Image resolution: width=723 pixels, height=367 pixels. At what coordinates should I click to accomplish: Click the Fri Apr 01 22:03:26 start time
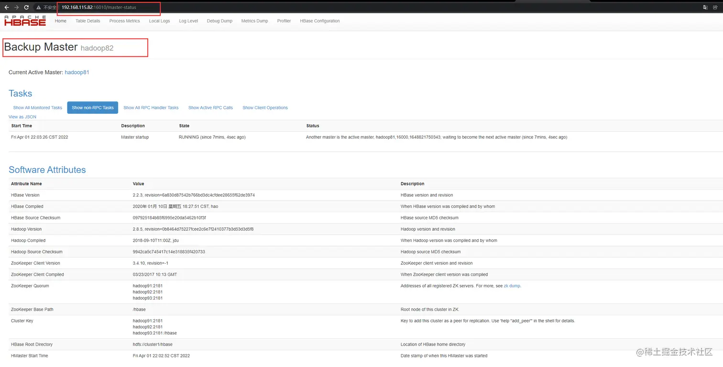(x=40, y=137)
